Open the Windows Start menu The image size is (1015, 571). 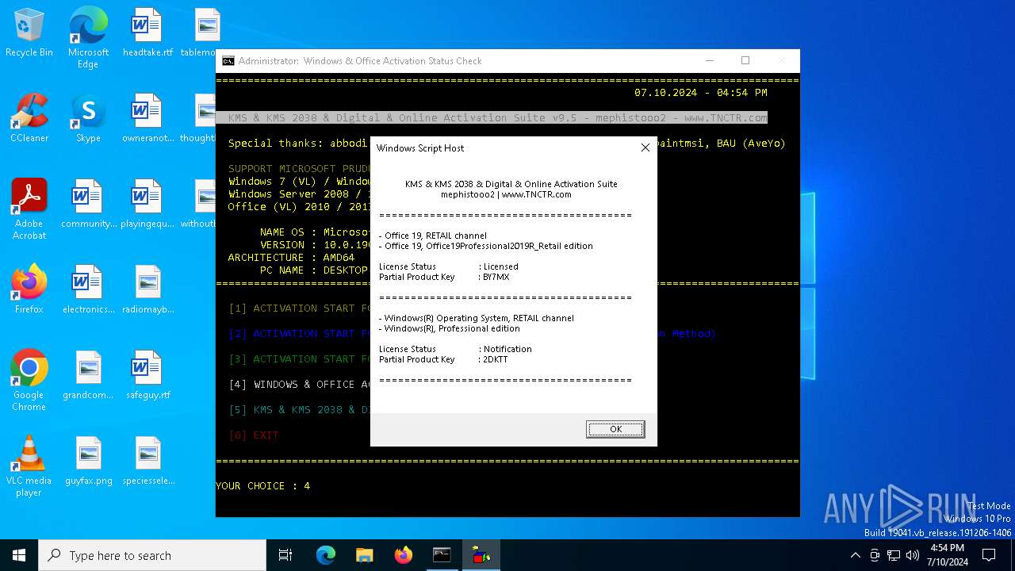(x=19, y=555)
